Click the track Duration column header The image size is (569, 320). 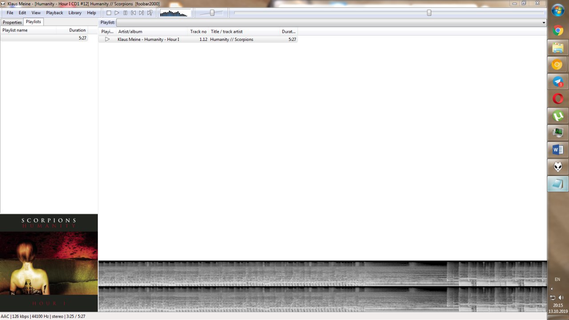coord(289,32)
